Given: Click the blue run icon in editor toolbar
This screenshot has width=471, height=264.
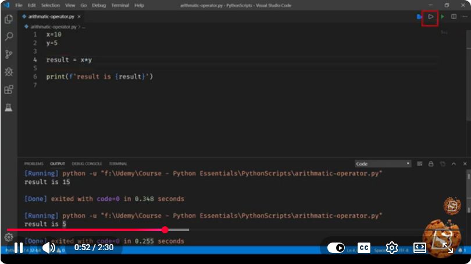Looking at the screenshot, I should point(419,17).
